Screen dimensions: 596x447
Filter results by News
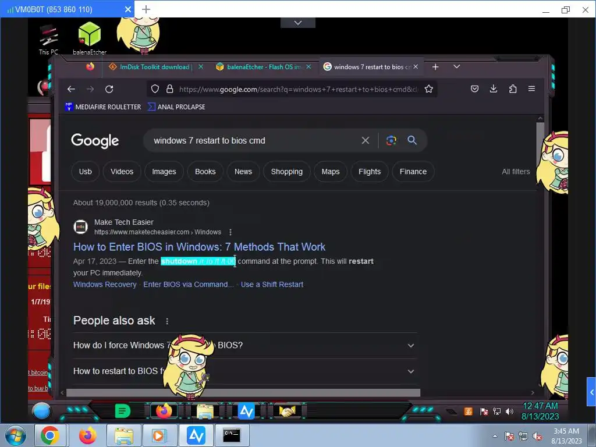click(243, 172)
